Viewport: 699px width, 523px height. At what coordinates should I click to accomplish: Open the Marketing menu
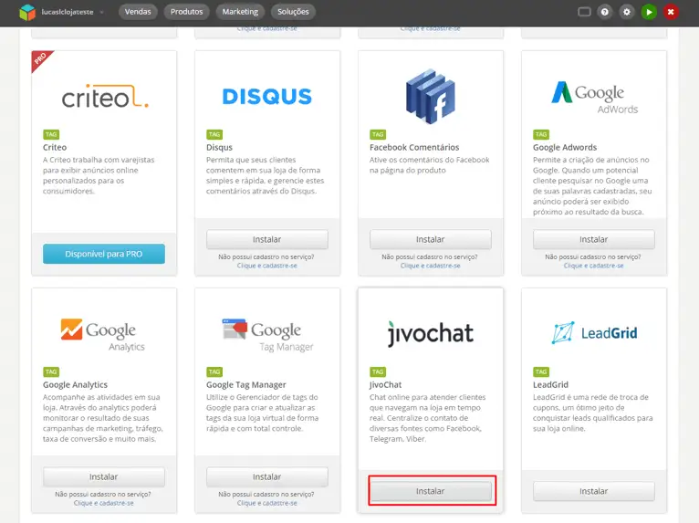(x=241, y=12)
